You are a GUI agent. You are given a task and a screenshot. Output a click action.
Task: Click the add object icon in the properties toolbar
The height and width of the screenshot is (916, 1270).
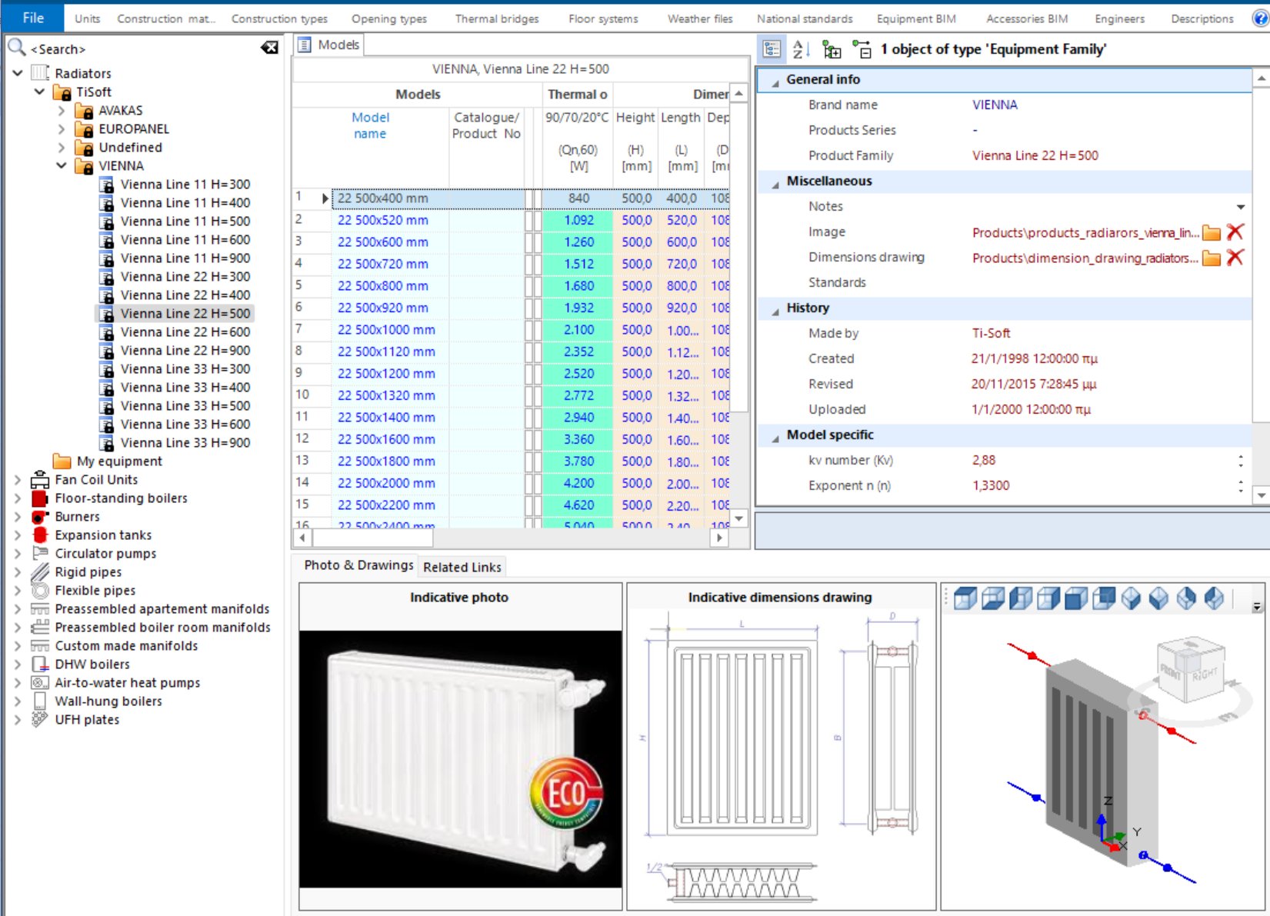[x=832, y=48]
